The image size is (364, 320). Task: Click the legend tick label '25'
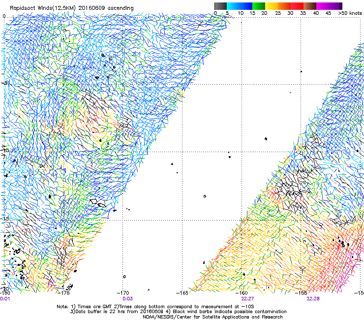tap(278, 13)
